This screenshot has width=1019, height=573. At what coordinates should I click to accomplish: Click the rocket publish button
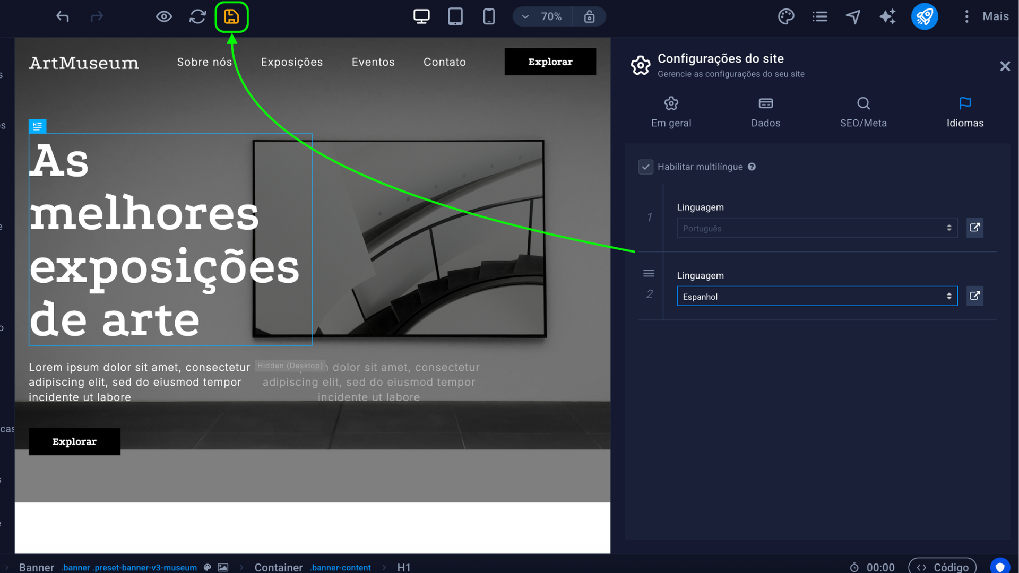(x=925, y=16)
